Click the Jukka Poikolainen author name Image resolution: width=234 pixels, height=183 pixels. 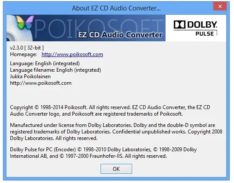coord(30,77)
